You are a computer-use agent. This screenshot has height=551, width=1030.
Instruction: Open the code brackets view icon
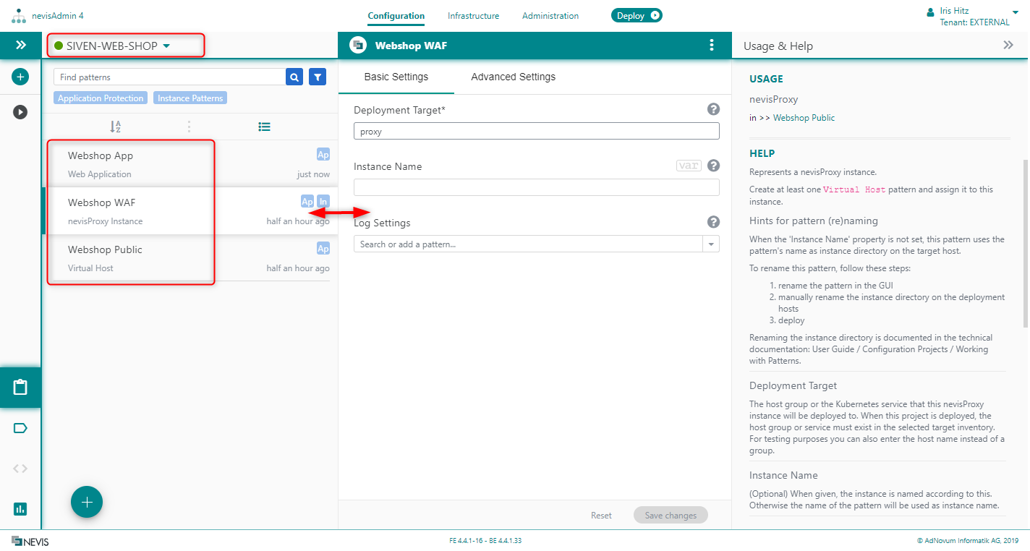(20, 469)
